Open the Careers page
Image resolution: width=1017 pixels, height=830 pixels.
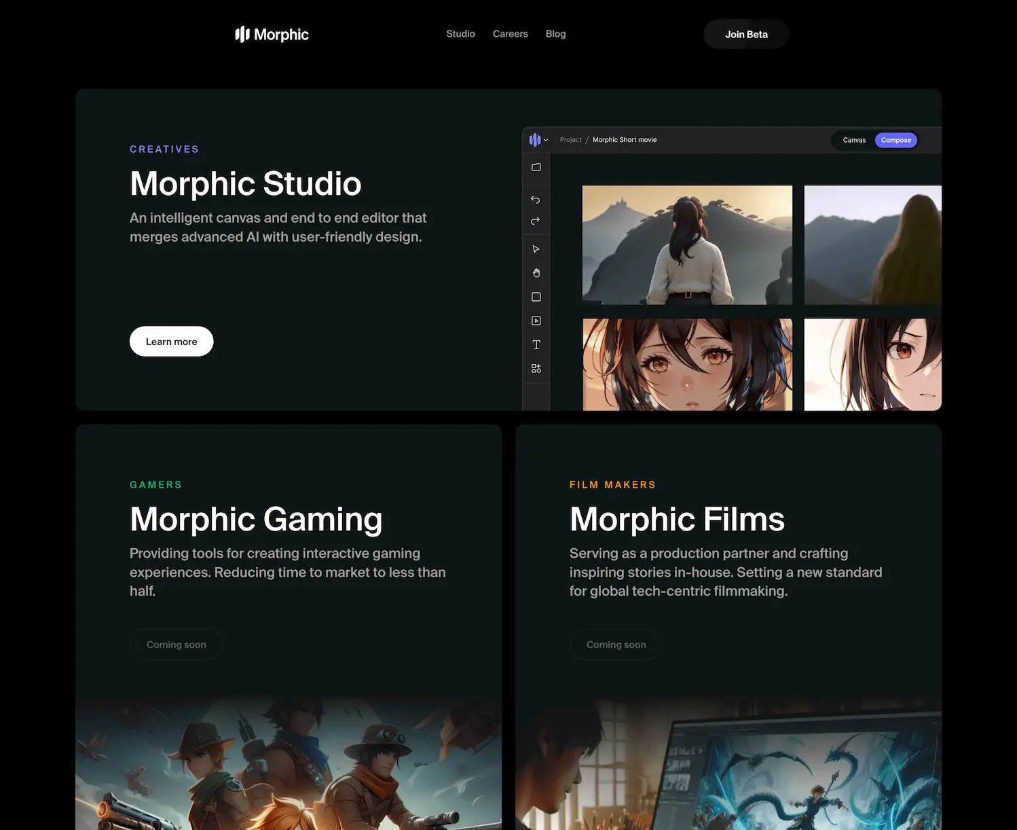coord(510,33)
